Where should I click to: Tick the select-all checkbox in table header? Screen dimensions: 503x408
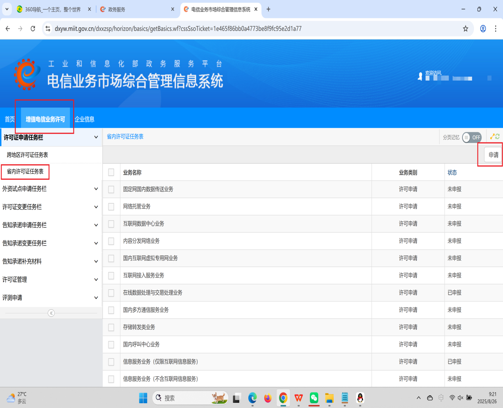(111, 172)
